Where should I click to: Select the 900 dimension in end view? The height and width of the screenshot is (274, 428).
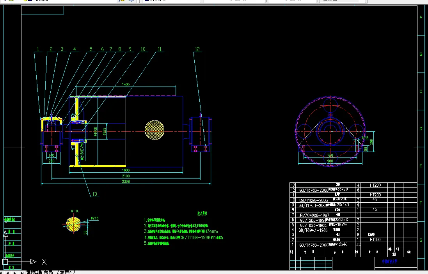330,161
